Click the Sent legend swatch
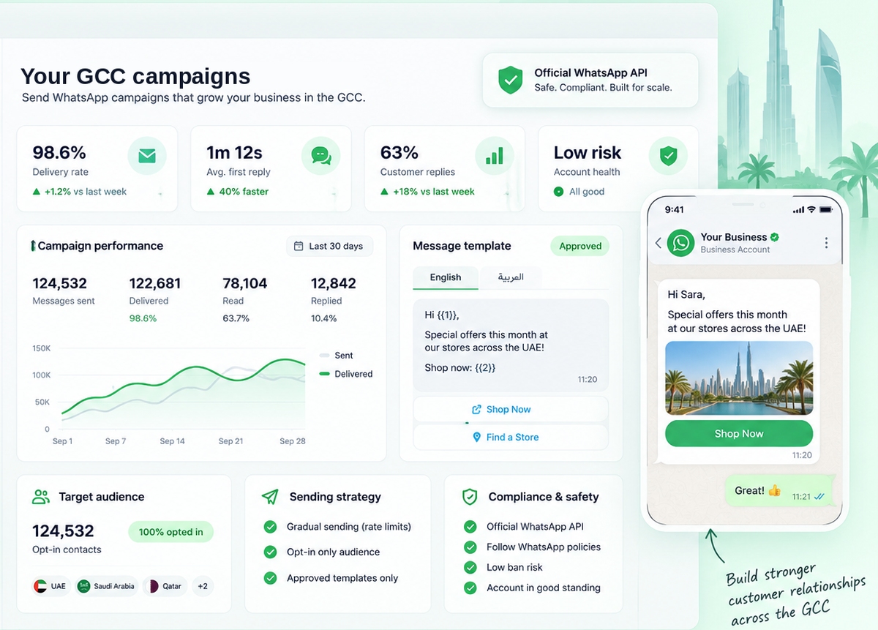The width and height of the screenshot is (878, 630). click(324, 356)
